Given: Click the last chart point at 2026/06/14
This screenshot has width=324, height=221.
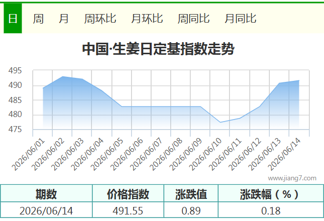Looking at the screenshot, I should 299,80.
